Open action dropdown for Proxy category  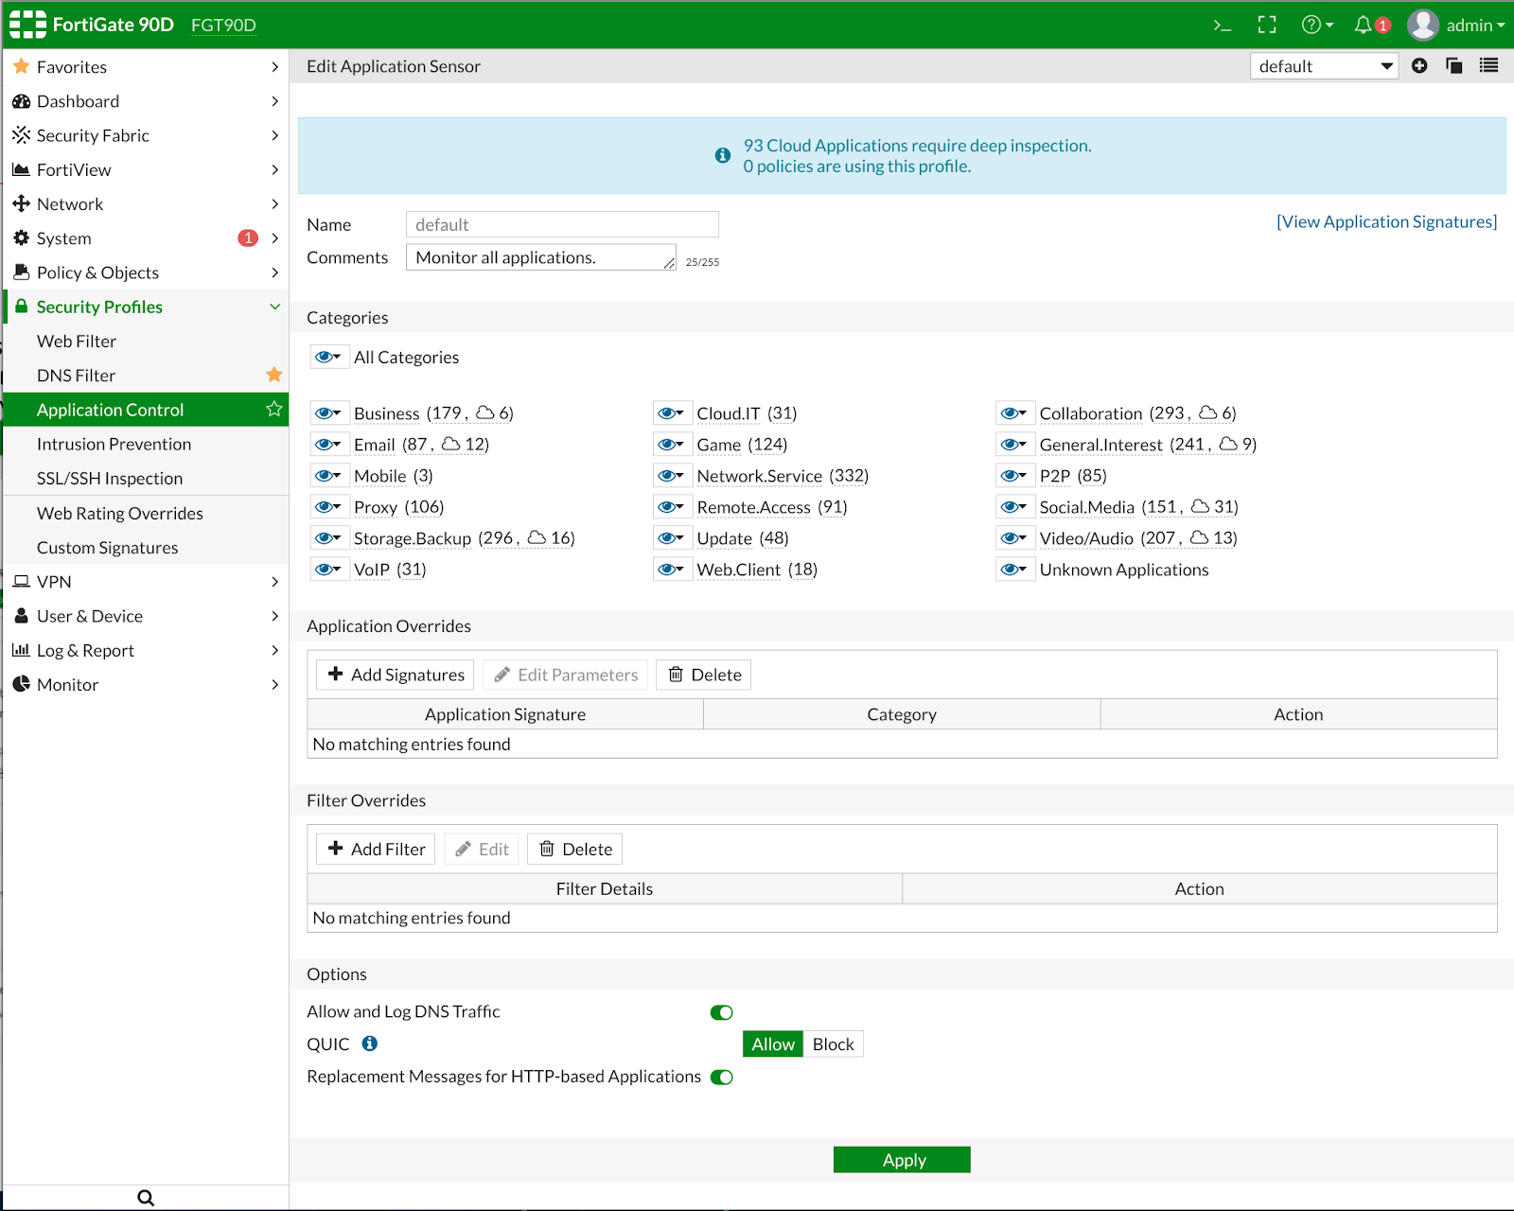(328, 506)
